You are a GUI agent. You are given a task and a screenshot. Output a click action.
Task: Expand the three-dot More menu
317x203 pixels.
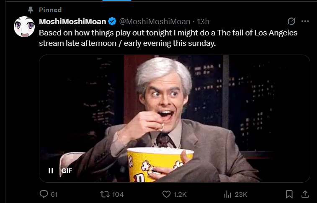[305, 21]
